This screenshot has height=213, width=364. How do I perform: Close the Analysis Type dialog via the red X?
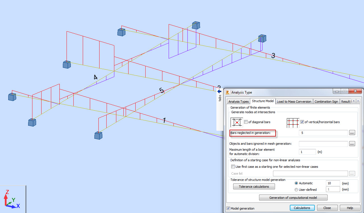tap(355, 91)
